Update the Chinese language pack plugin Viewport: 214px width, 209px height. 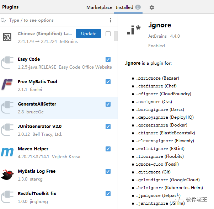[89, 34]
